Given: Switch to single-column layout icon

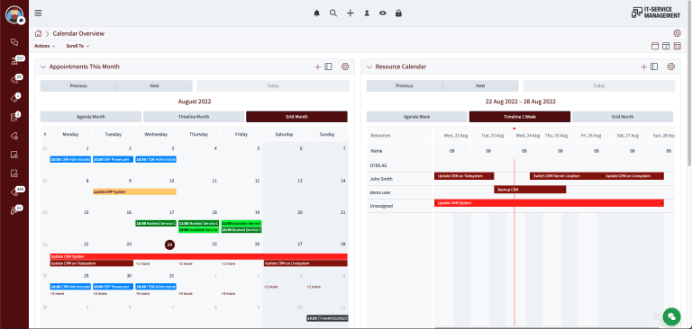Looking at the screenshot, I should click(x=655, y=46).
